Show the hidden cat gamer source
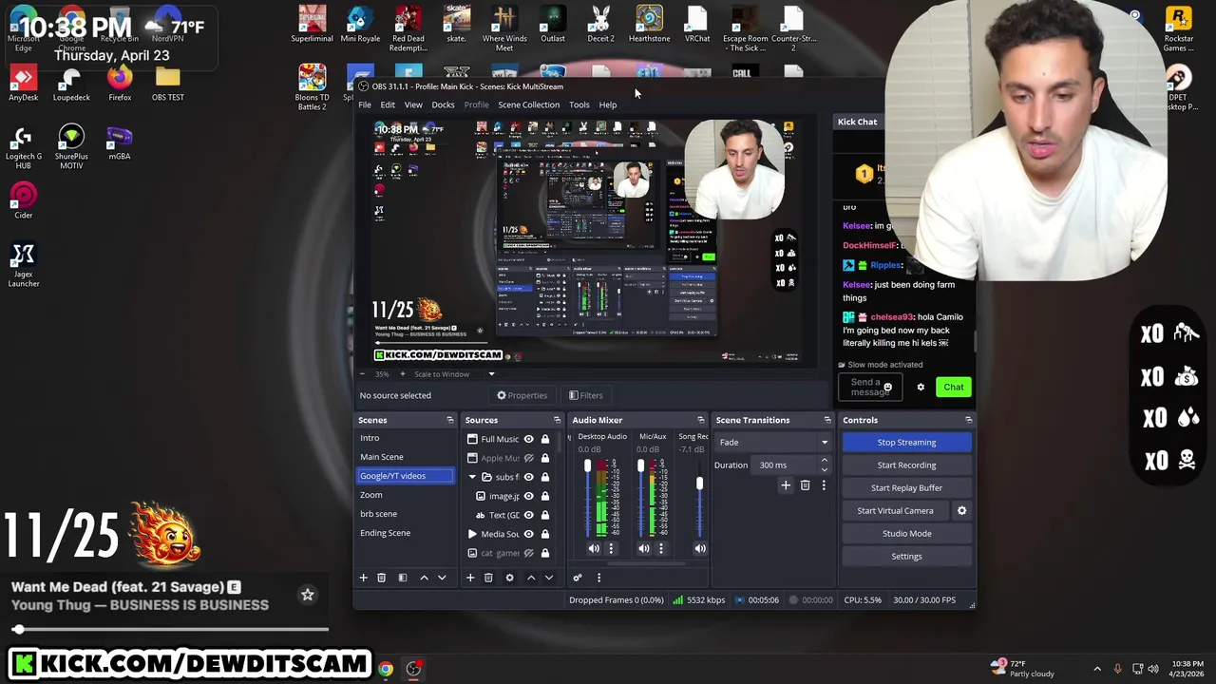Image resolution: width=1216 pixels, height=684 pixels. coord(529,553)
